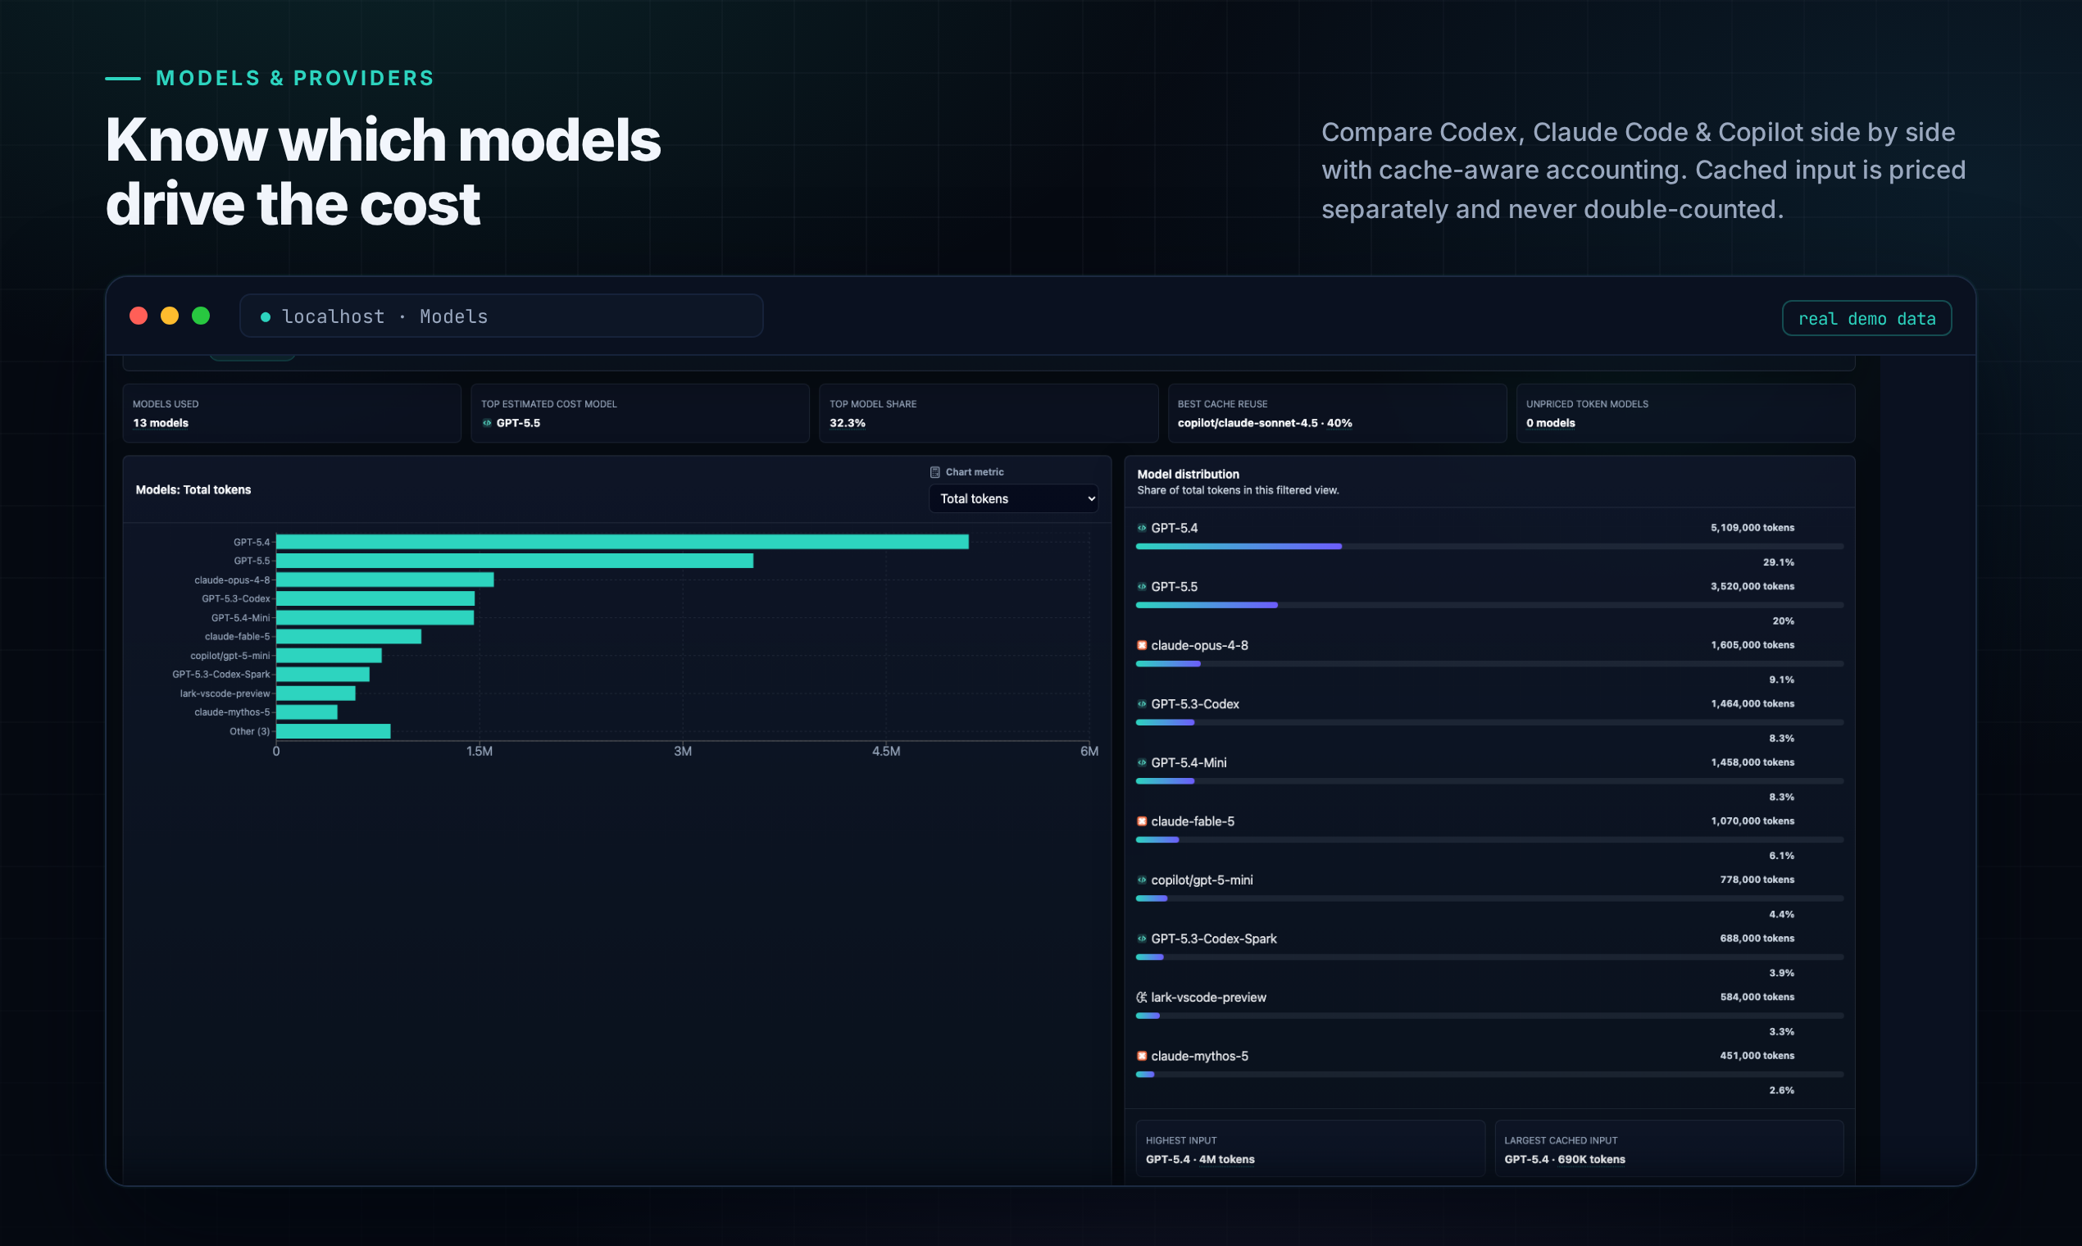Click the claude-mythos-5 provider icon
2082x1246 pixels.
pyautogui.click(x=1142, y=1057)
